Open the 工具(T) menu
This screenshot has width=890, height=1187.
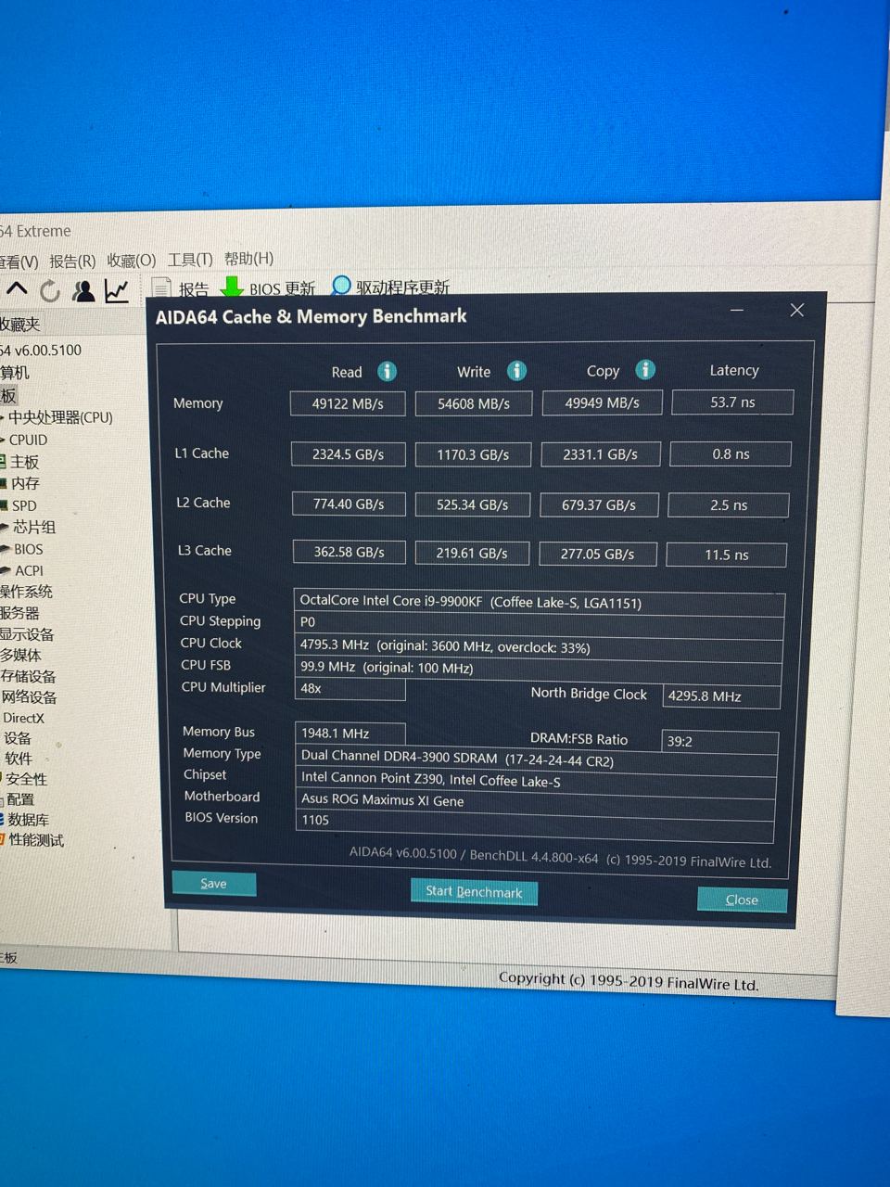pos(190,259)
